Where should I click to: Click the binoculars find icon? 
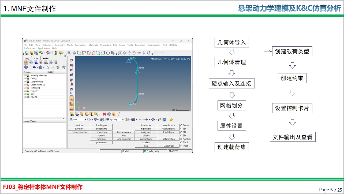pyautogui.click(x=71, y=89)
